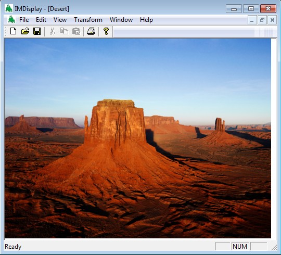
Task: Click the NUM indicator in status bar
Action: click(240, 247)
